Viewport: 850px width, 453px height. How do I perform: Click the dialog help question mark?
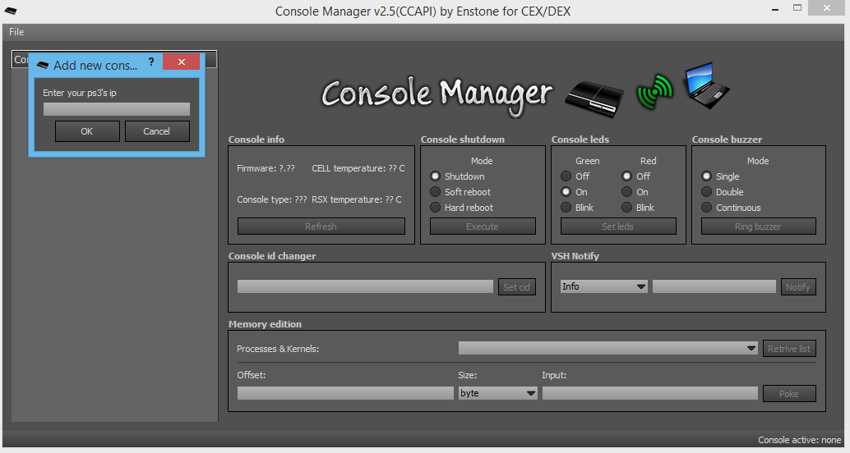[x=151, y=62]
